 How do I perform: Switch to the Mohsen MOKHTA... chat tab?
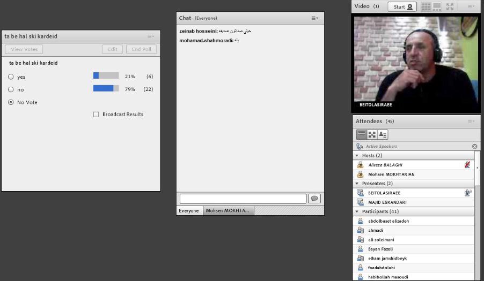click(x=228, y=211)
